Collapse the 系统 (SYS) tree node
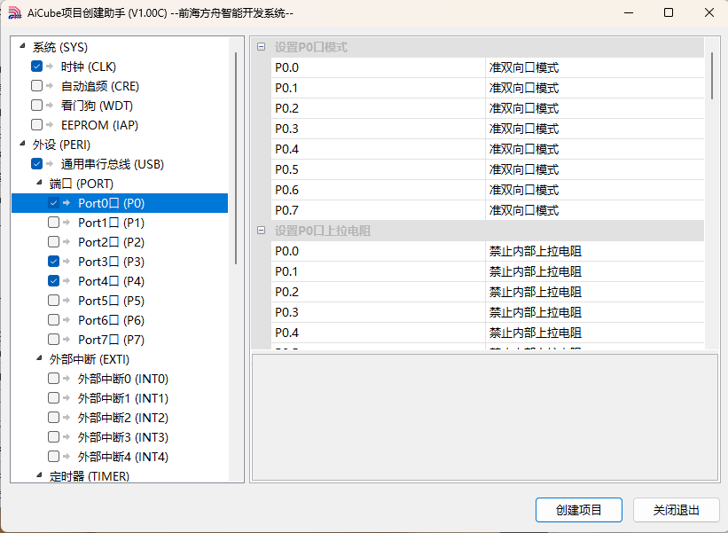The width and height of the screenshot is (728, 533). 22,46
